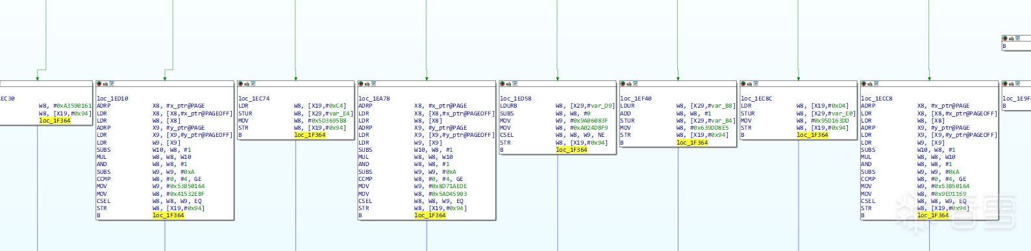
Task: Click group-nodes icon on loc_1EF40 node
Action: tap(634, 84)
